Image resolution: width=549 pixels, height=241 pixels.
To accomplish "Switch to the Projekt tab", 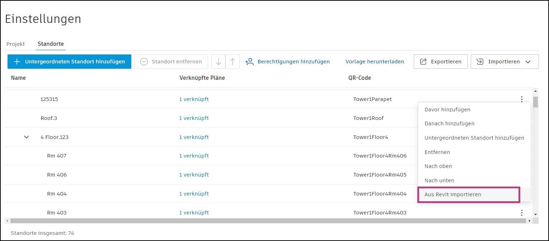I will [x=15, y=44].
